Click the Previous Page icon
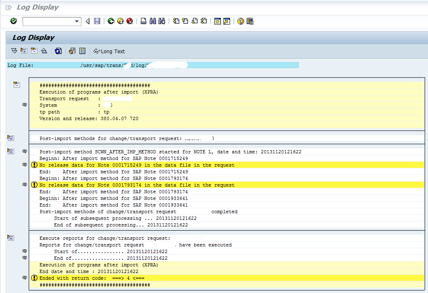This screenshot has width=428, height=293. click(185, 21)
